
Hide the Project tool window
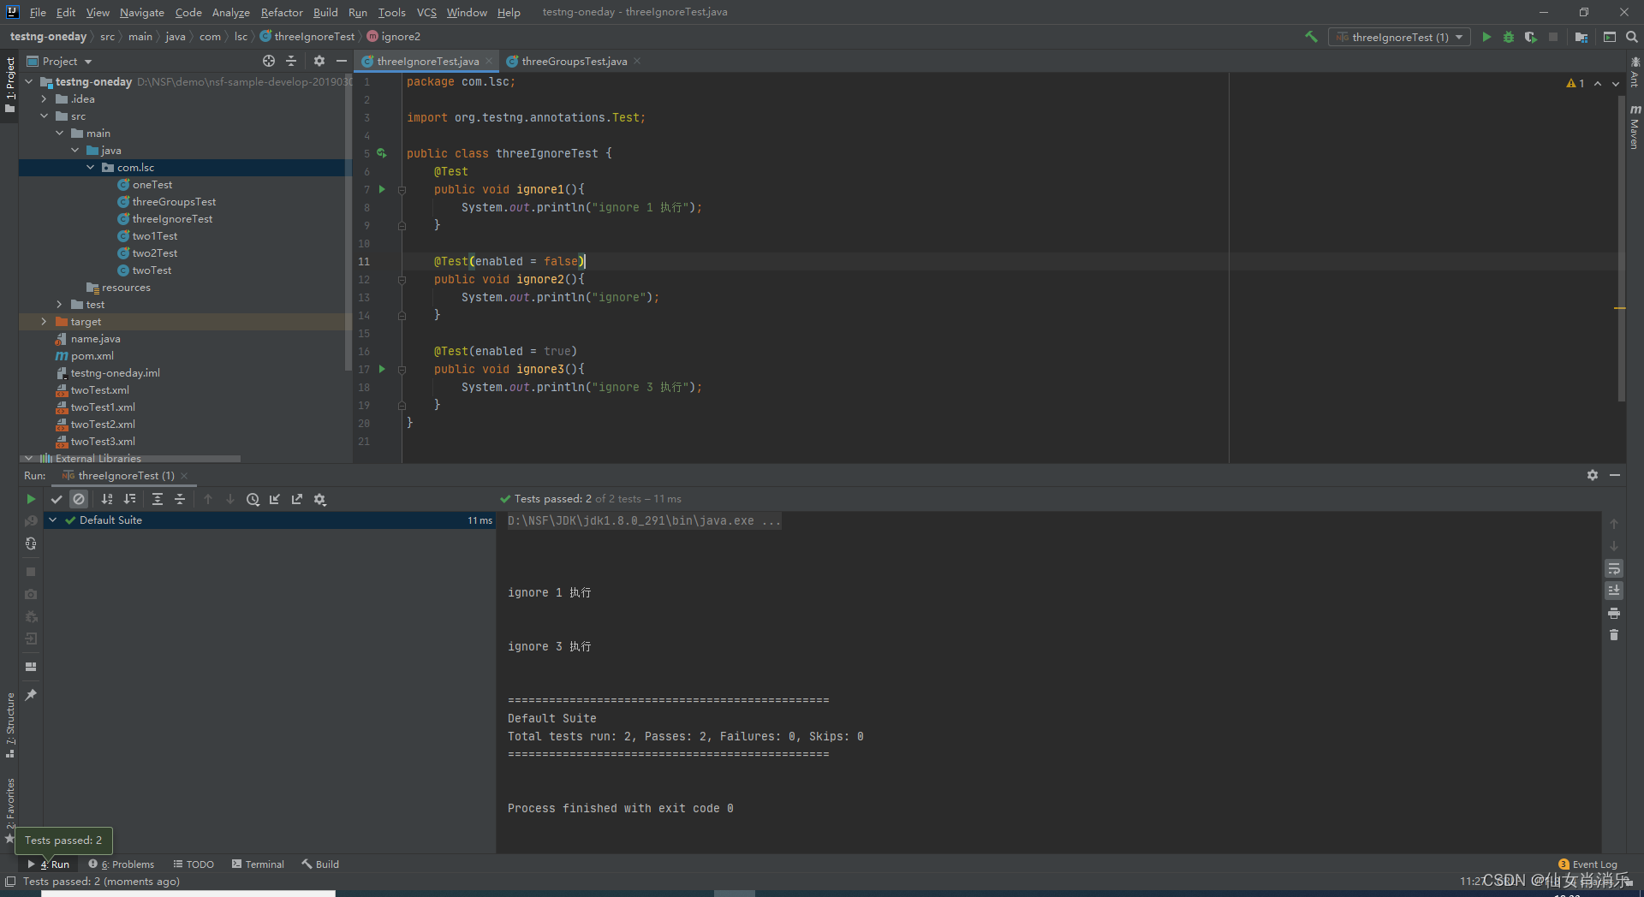pyautogui.click(x=342, y=61)
